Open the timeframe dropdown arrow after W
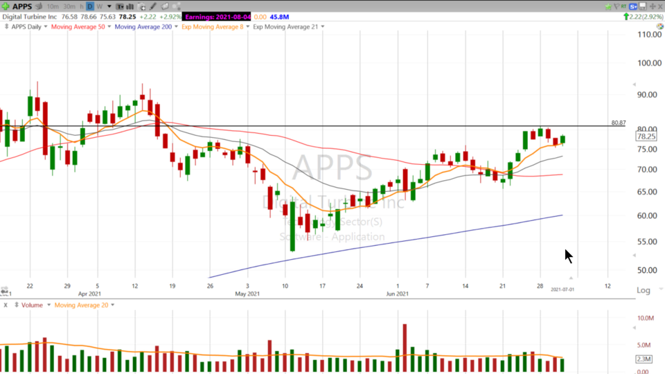 pyautogui.click(x=109, y=6)
